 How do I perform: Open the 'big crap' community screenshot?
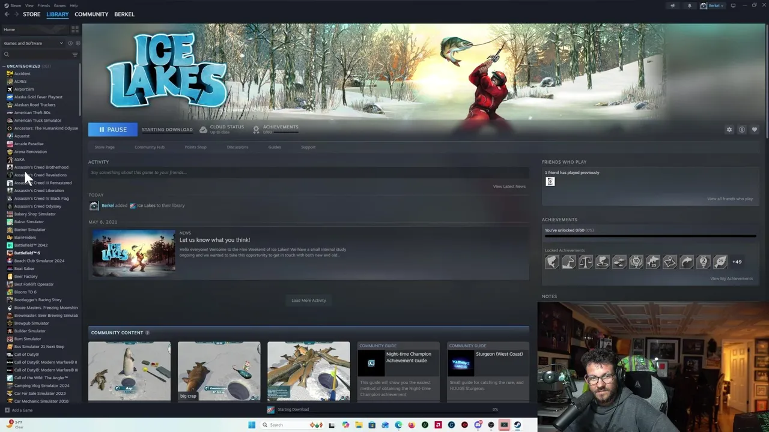pyautogui.click(x=219, y=371)
